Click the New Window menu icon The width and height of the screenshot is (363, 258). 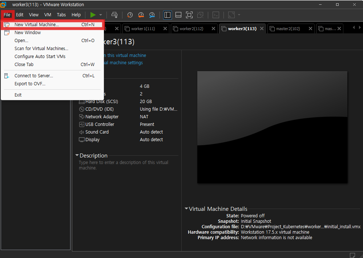[7, 33]
